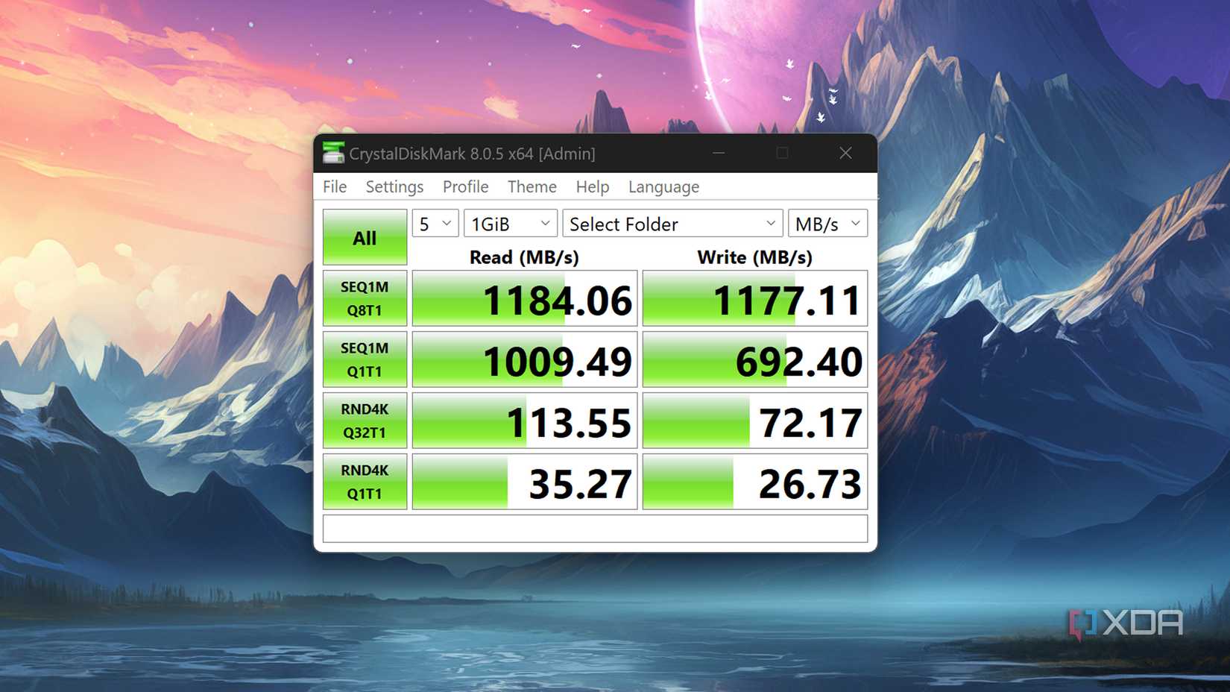Viewport: 1230px width, 692px height.
Task: Click the Write (MB/s) column header
Action: click(754, 257)
